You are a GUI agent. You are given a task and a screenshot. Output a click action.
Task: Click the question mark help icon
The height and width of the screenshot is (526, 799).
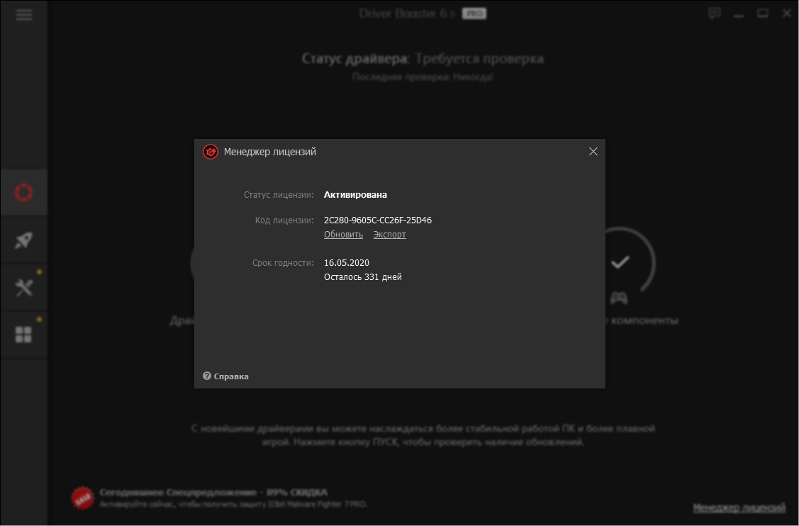(x=207, y=376)
